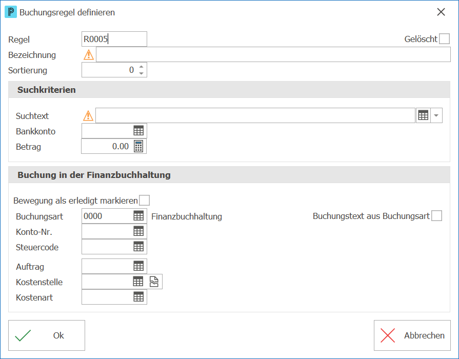
Task: Click the Finanzbuchhaltung label beside Buchungsart
Action: pos(187,217)
